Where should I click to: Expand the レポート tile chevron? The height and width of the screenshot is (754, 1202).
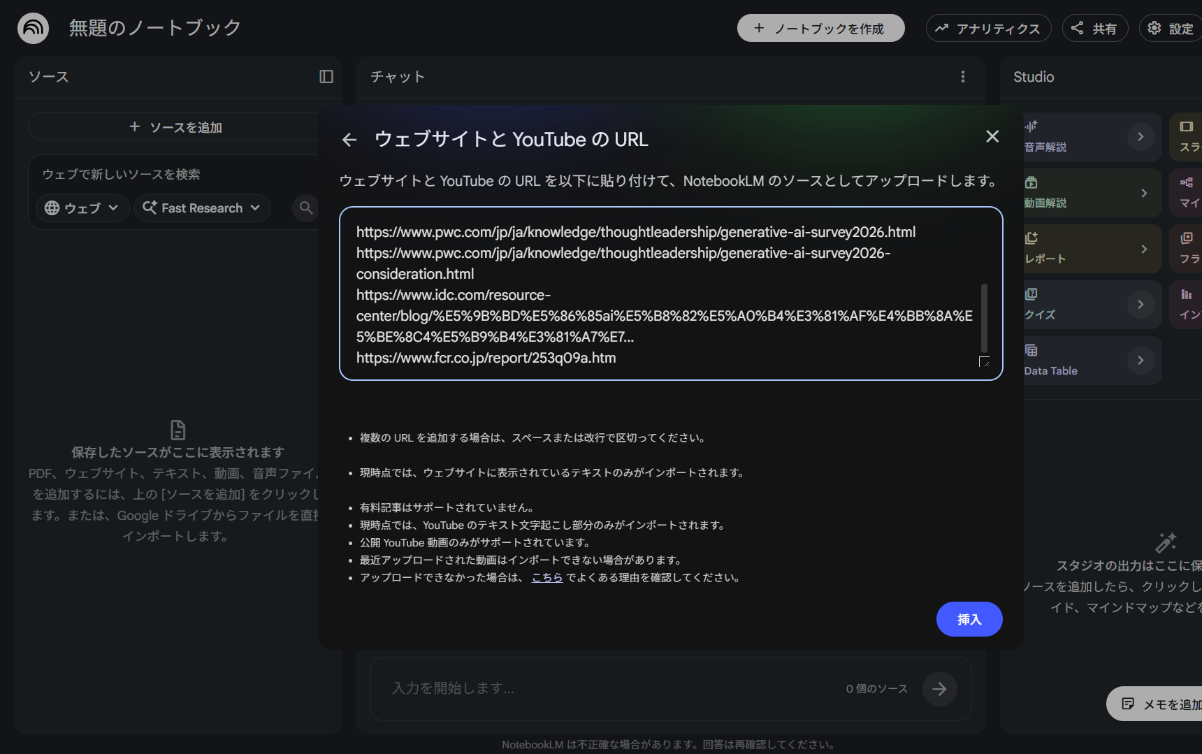pos(1144,249)
